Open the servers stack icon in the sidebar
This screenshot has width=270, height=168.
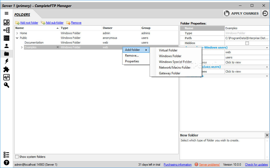pos(7,38)
